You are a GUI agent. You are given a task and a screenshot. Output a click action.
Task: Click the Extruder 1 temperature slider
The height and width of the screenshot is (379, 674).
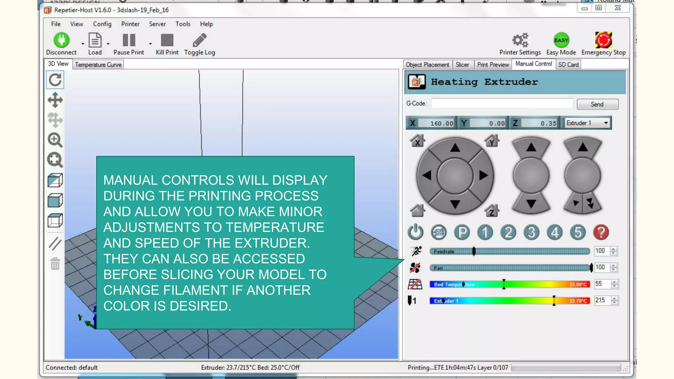tap(509, 301)
